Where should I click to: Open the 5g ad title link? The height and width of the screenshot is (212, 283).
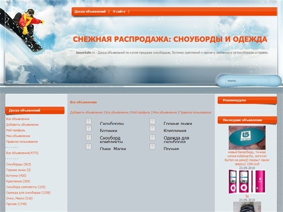(x=247, y=196)
